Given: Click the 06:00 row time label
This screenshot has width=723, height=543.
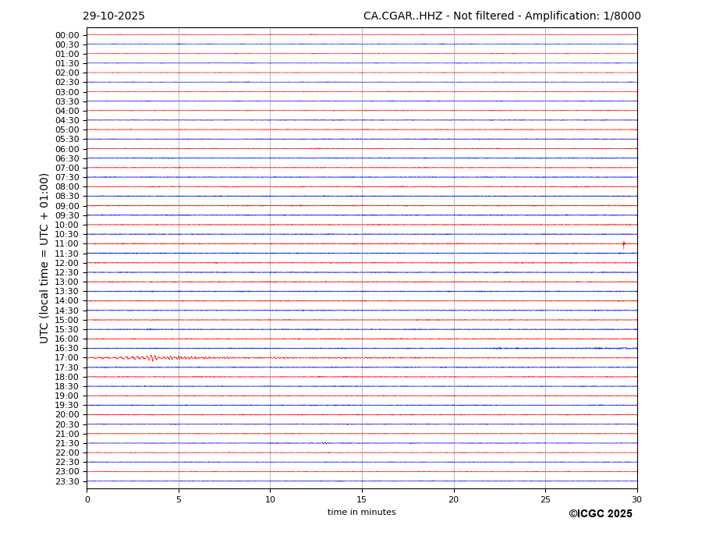Looking at the screenshot, I should (x=67, y=149).
